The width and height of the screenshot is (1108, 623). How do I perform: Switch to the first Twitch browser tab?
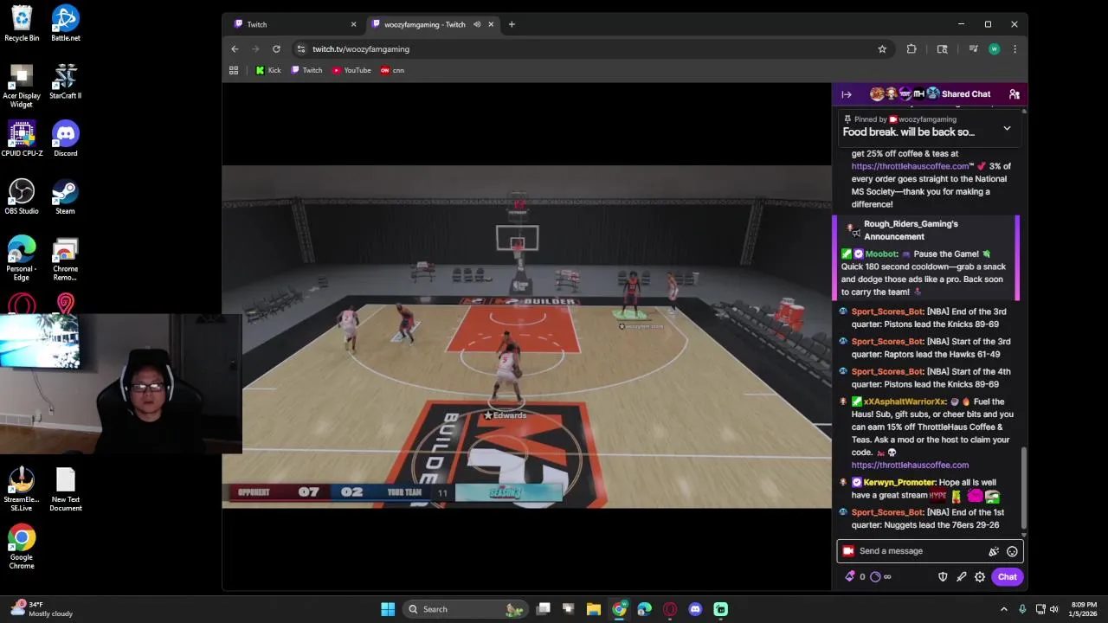(x=294, y=24)
